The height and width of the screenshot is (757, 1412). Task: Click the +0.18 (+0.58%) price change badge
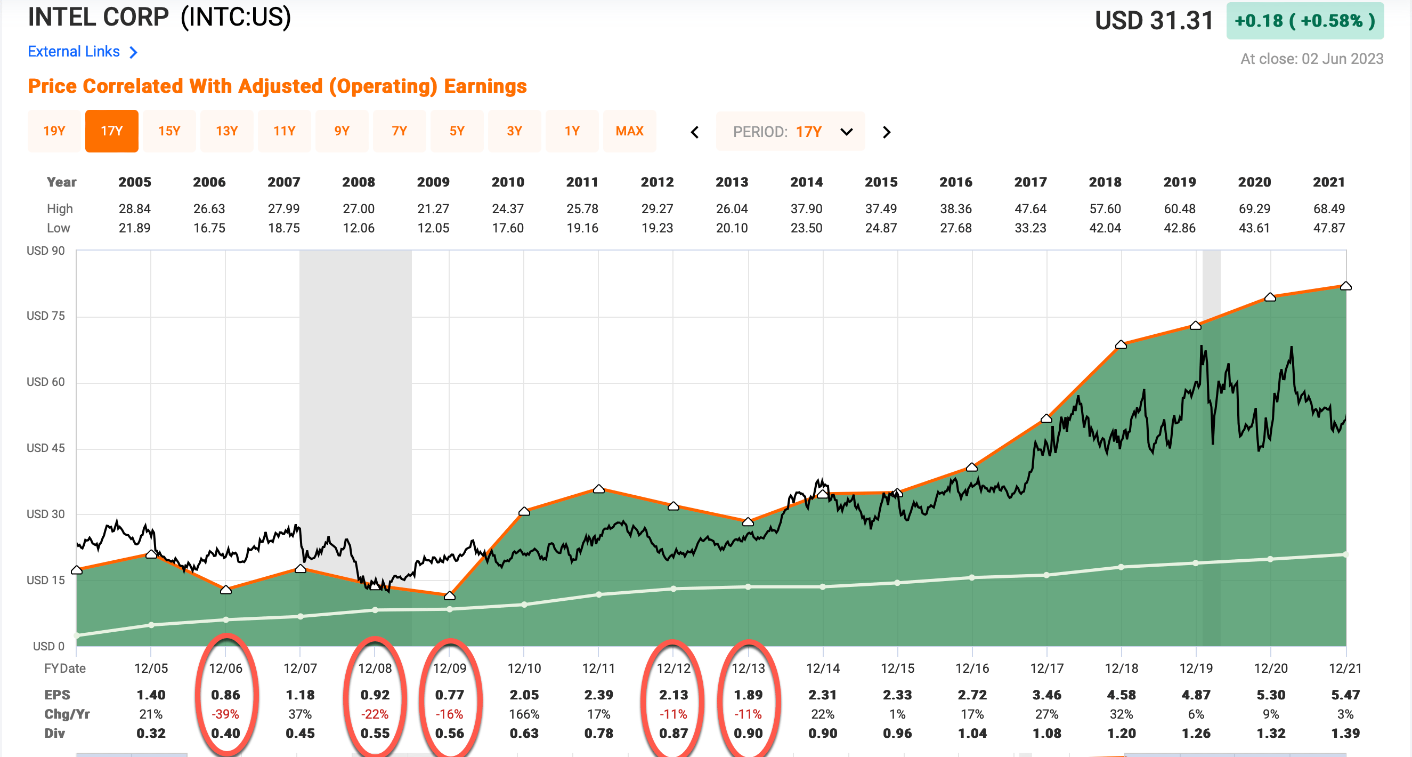pyautogui.click(x=1304, y=21)
